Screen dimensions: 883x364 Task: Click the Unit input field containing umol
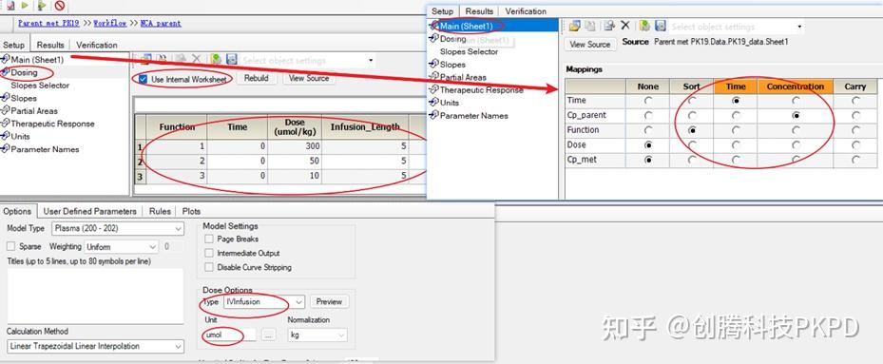pyautogui.click(x=230, y=335)
